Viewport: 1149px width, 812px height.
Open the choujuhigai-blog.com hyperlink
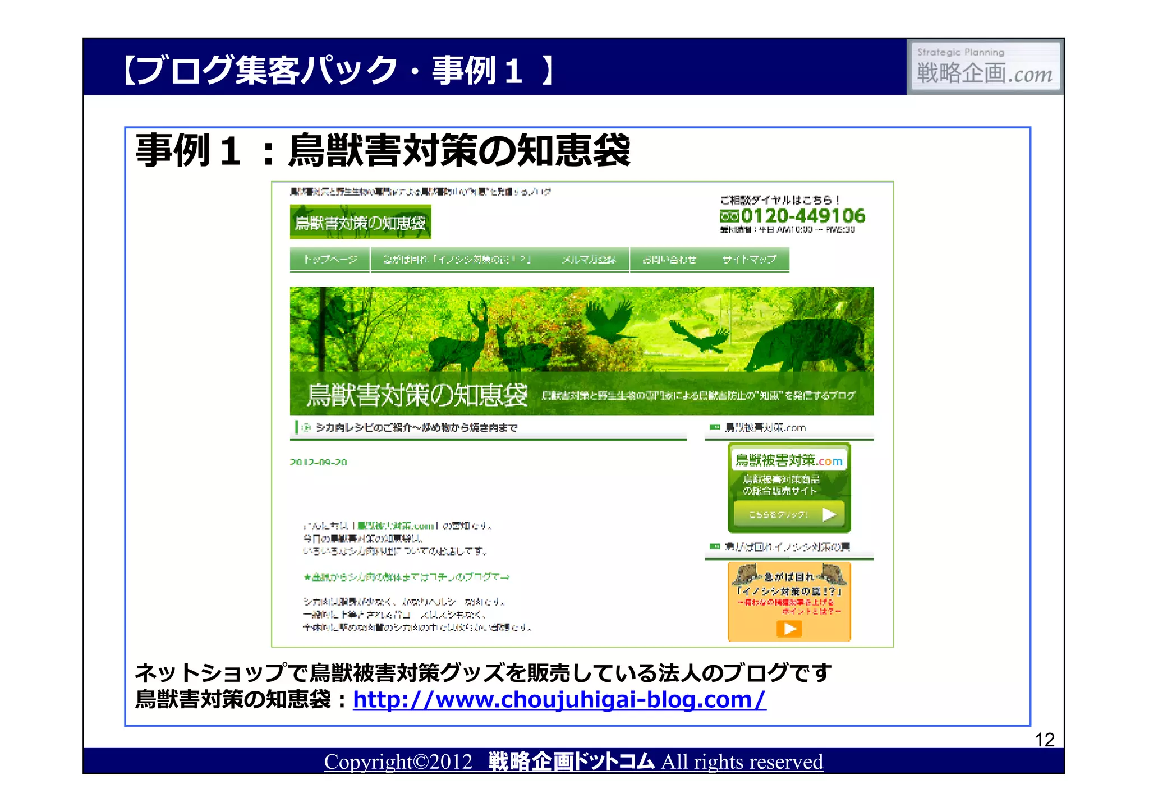pyautogui.click(x=559, y=699)
